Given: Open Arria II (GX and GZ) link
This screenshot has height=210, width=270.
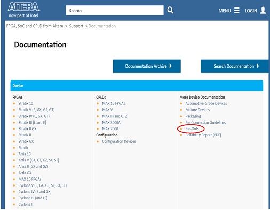Looking at the screenshot, I should coord(33,166).
